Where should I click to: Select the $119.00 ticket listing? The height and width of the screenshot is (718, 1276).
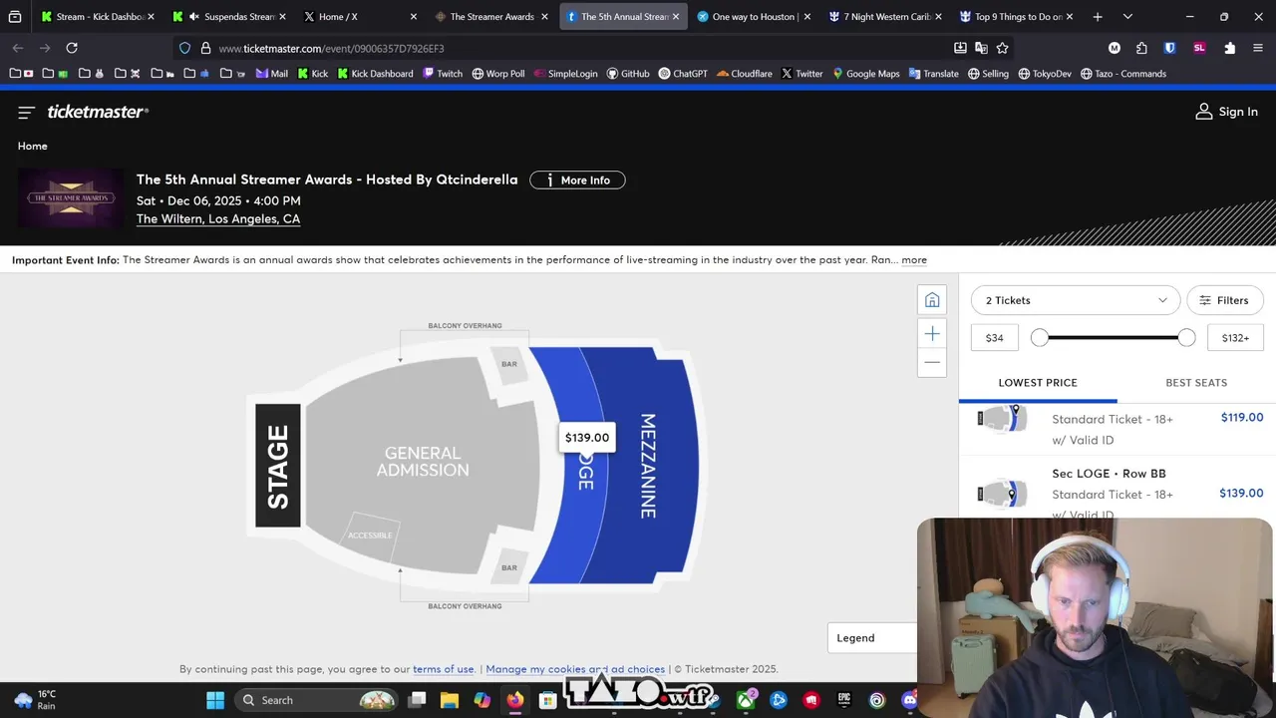pos(1117,429)
